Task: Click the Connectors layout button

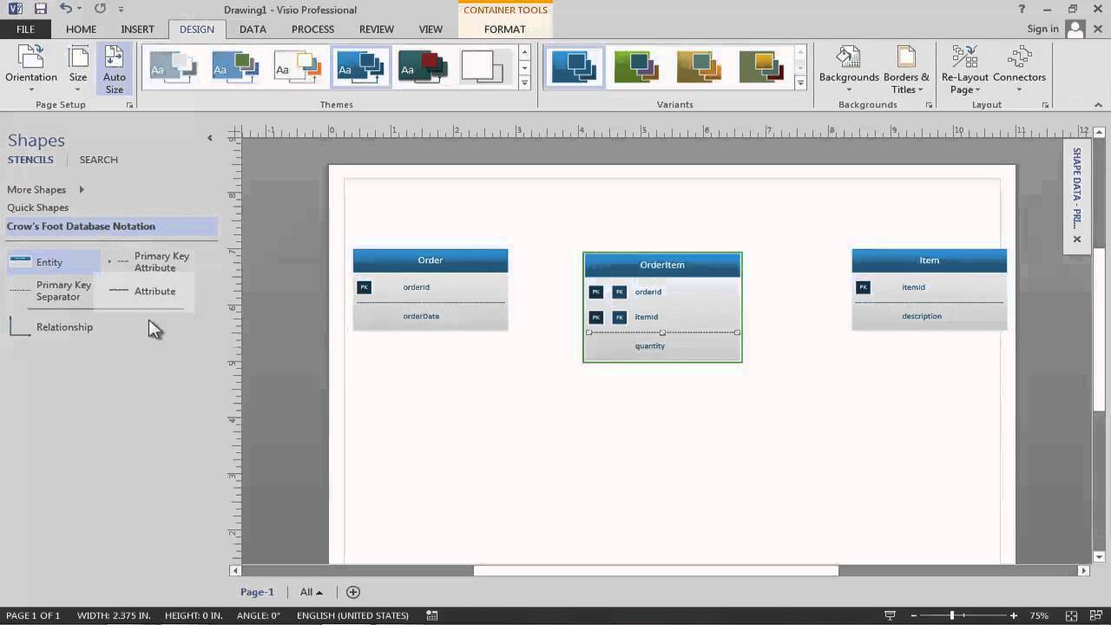Action: (x=1019, y=69)
